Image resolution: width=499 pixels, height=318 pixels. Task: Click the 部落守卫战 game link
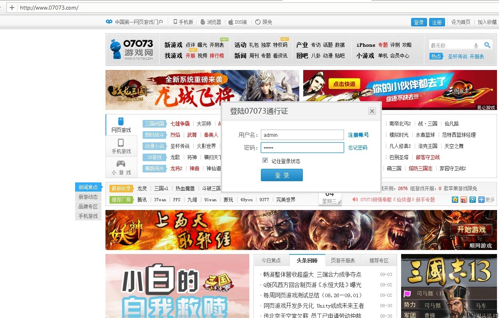(428, 157)
